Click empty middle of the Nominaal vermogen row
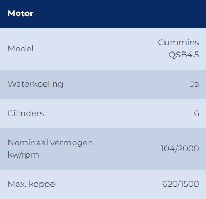 (127, 149)
